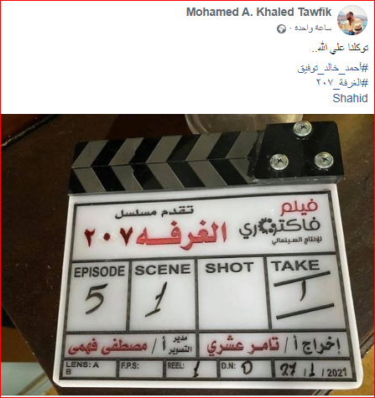The height and width of the screenshot is (398, 375).
Task: Click the striped clapper sticks in photo
Action: (165, 163)
